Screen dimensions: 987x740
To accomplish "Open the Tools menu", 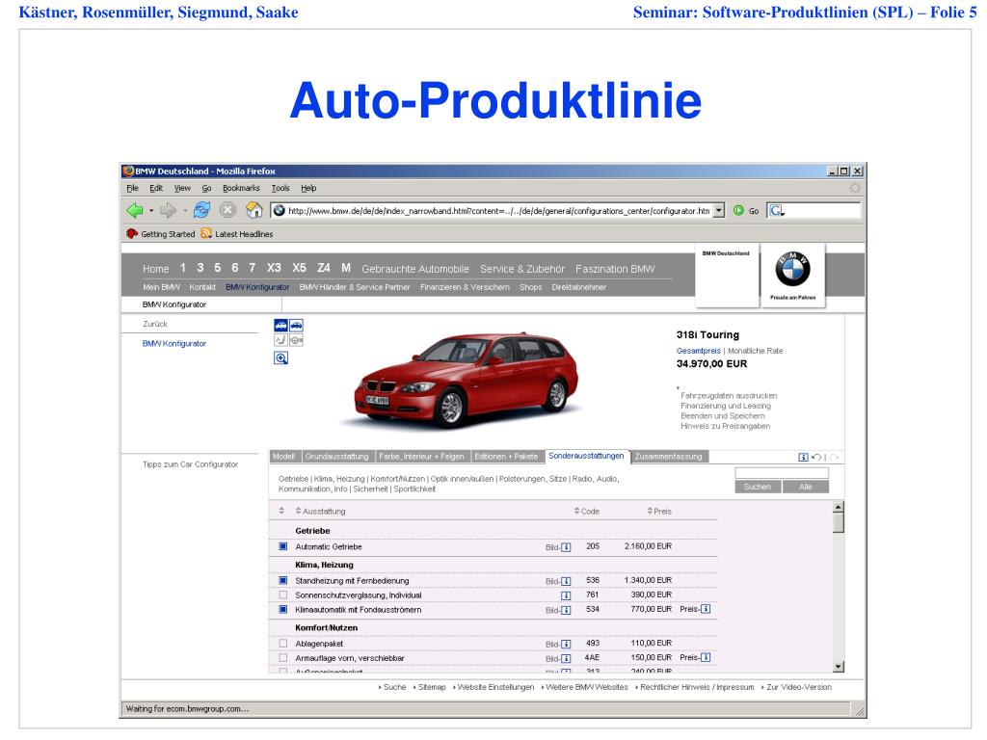I will (280, 188).
